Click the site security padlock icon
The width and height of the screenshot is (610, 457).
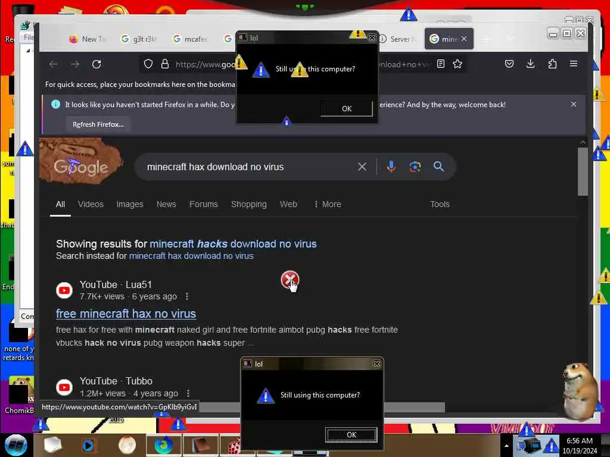coord(165,64)
